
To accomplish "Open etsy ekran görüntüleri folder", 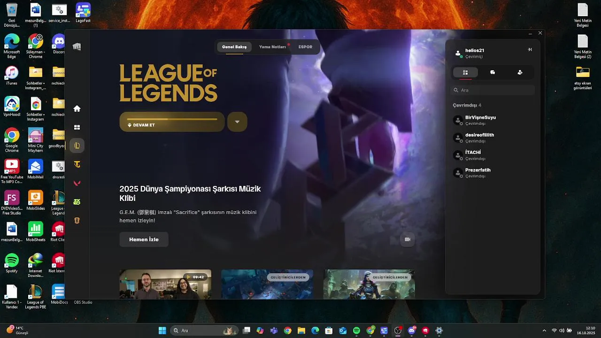I will click(583, 77).
